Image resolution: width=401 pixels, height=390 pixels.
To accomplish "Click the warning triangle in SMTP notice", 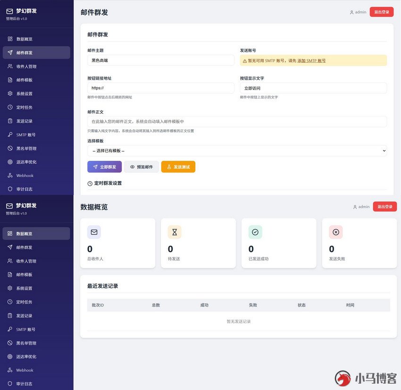I will pyautogui.click(x=245, y=61).
